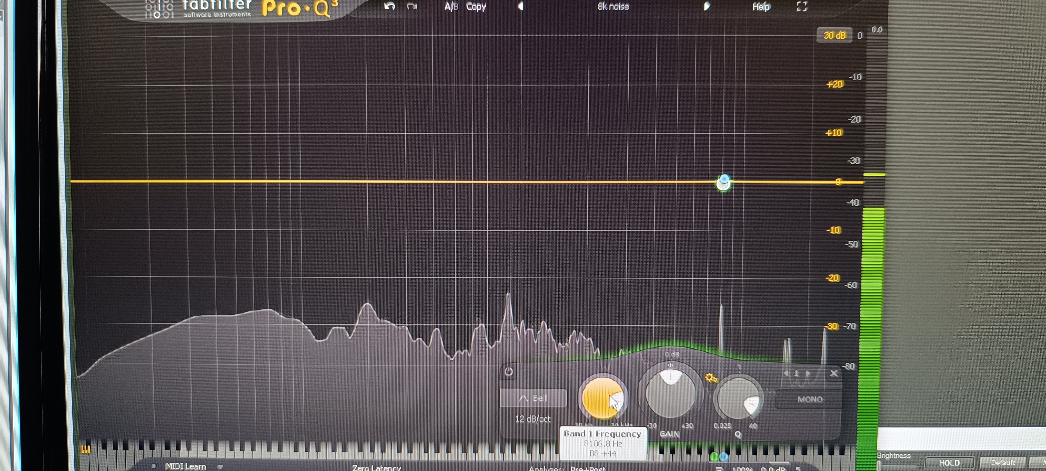Select next band with the right arrow near '1'
This screenshot has height=471, width=1046.
point(808,373)
